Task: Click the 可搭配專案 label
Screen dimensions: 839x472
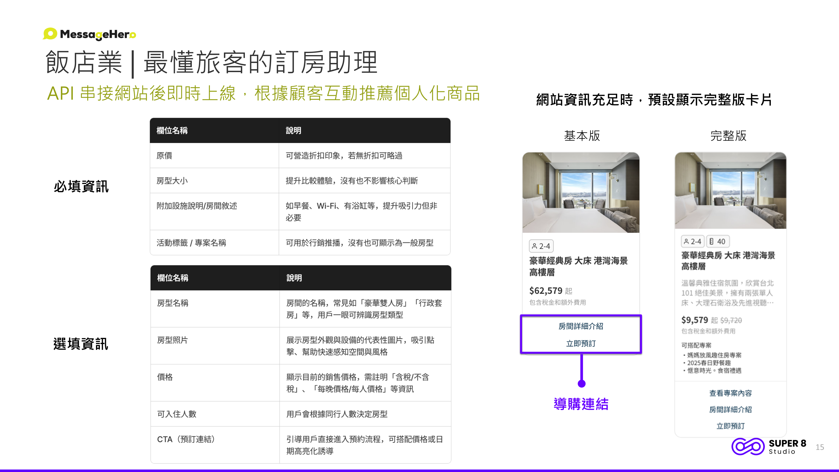Action: coord(696,345)
